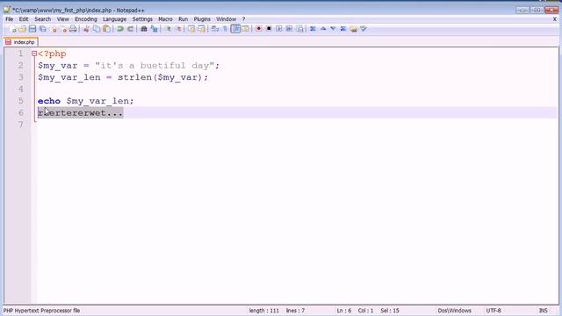Viewport: 562px width, 316px height.
Task: Toggle show all characters icon
Action: click(x=225, y=29)
